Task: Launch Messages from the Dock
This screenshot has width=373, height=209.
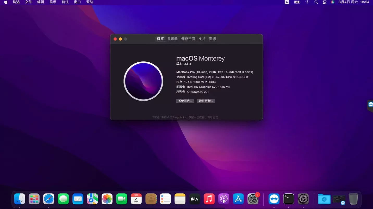Action: point(63,199)
